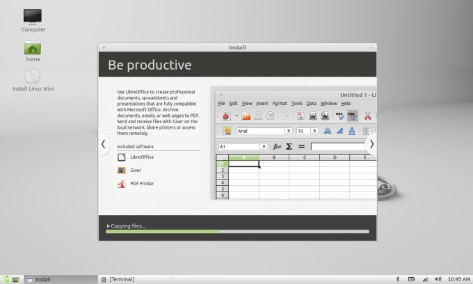The width and height of the screenshot is (473, 284).
Task: Click the Function equals sign icon
Action: 301,146
